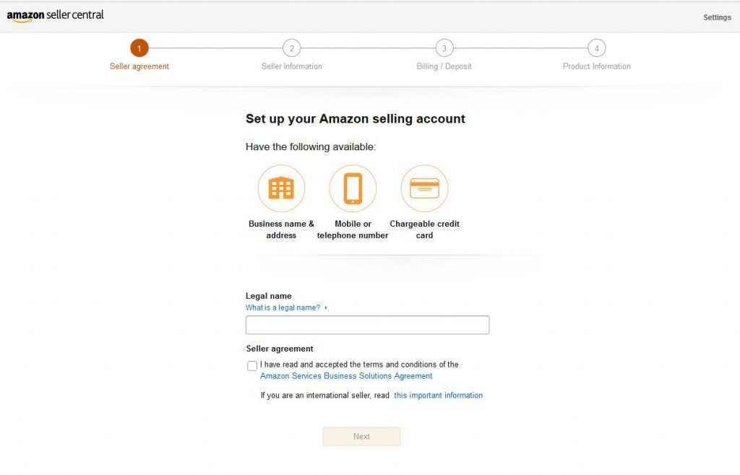
Task: Open 'this important information' link
Action: coord(438,396)
